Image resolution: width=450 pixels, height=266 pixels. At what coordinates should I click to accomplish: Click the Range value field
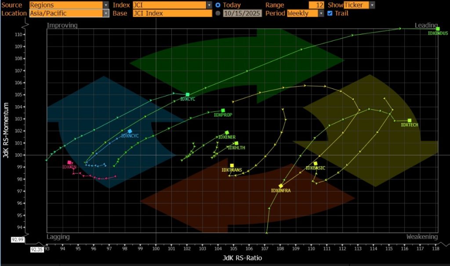coord(316,5)
